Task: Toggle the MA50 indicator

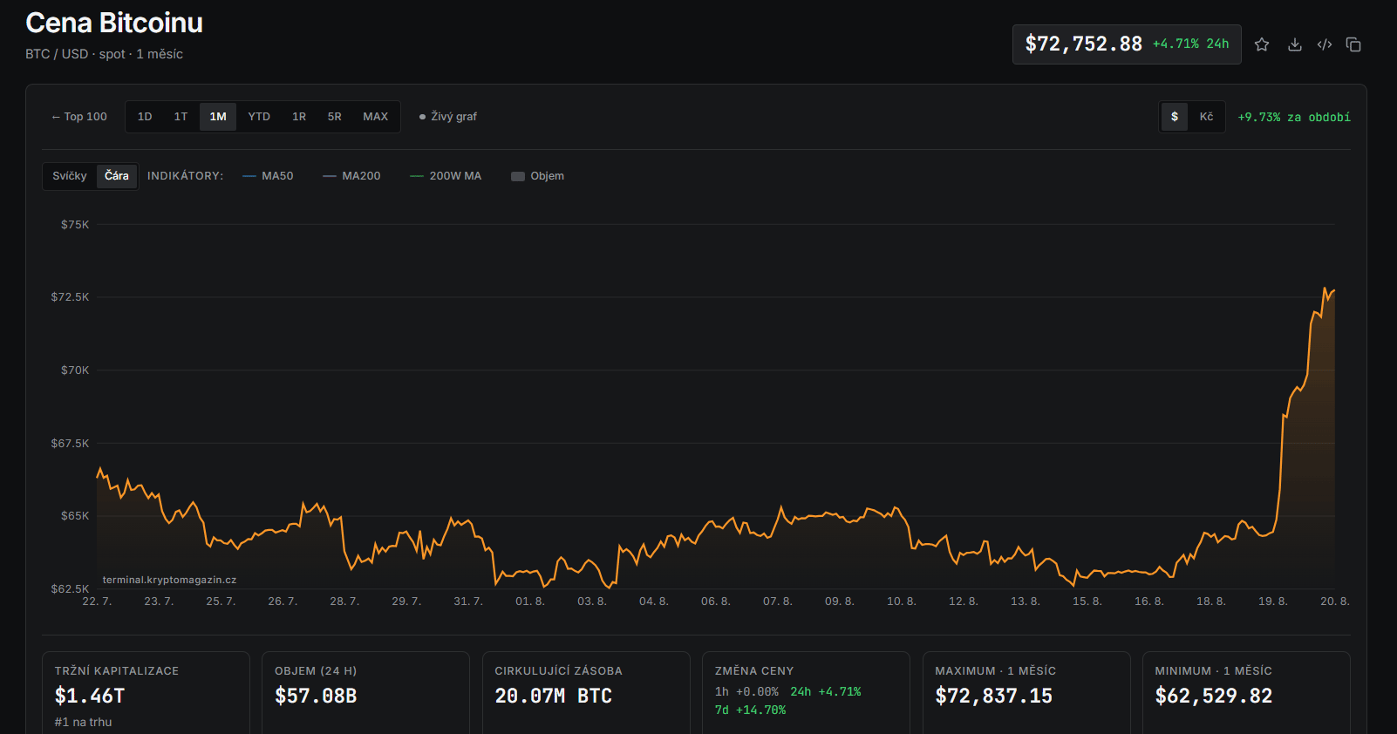Action: [x=268, y=176]
